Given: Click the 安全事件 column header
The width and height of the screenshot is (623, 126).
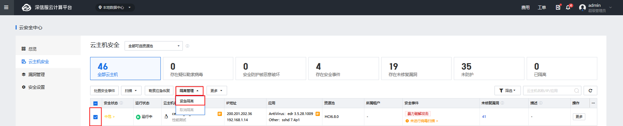Looking at the screenshot, I should pyautogui.click(x=412, y=103).
